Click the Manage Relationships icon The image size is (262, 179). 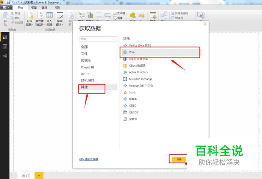pos(164,16)
